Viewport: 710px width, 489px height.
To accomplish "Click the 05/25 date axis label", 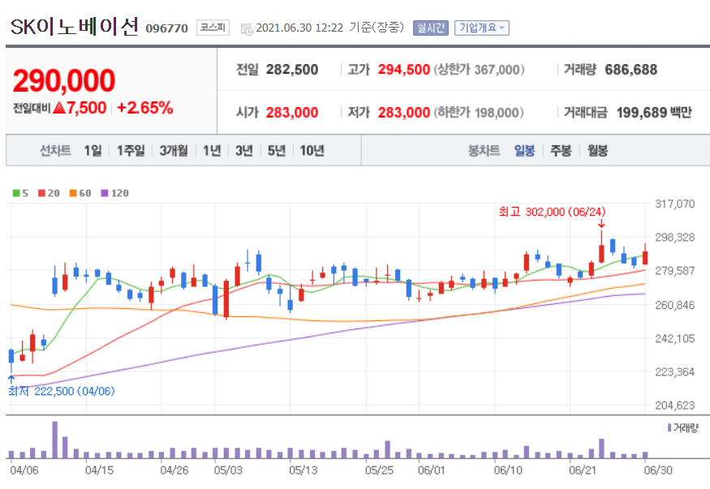I will pyautogui.click(x=380, y=470).
